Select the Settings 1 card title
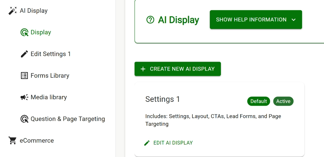This screenshot has height=157, width=324. [163, 99]
